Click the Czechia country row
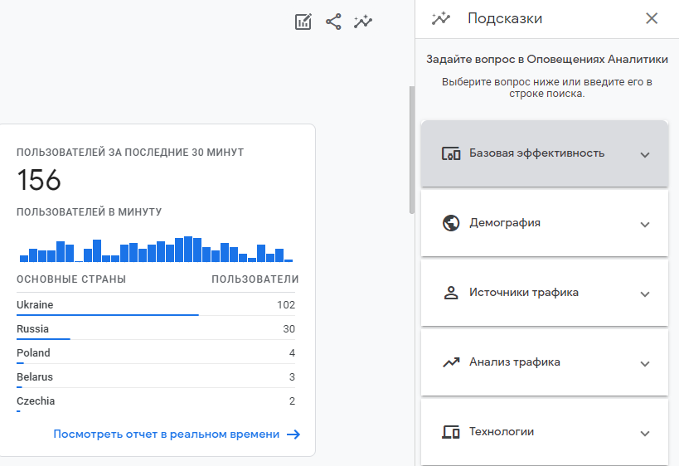 [x=156, y=401]
